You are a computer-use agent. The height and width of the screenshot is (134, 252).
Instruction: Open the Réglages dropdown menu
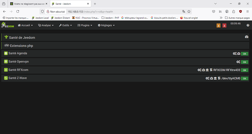pyautogui.click(x=106, y=25)
